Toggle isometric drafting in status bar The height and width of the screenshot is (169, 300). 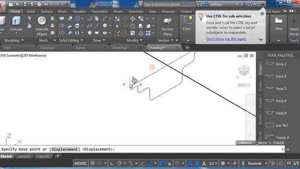pyautogui.click(x=131, y=163)
